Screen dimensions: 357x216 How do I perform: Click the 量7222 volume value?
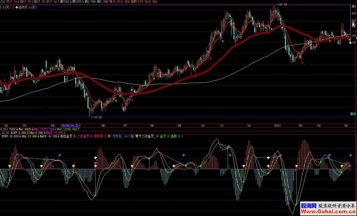(65, 2)
